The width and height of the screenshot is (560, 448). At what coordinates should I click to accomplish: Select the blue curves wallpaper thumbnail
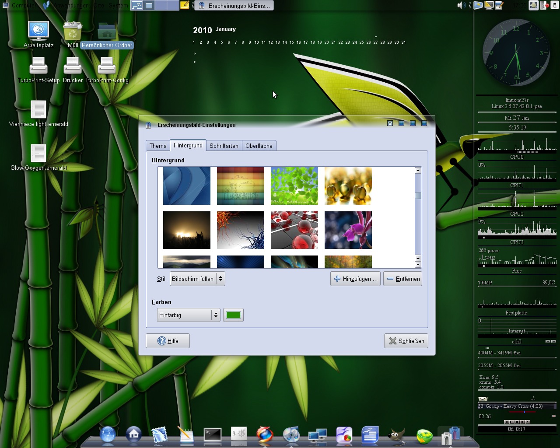tap(187, 186)
